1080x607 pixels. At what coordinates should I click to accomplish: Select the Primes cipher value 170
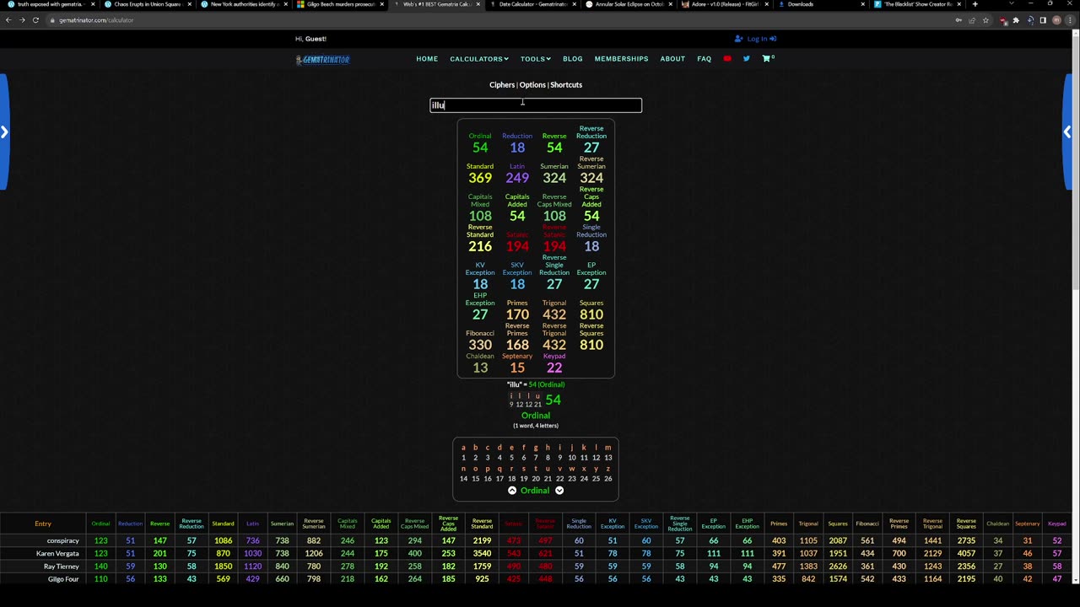pos(517,314)
